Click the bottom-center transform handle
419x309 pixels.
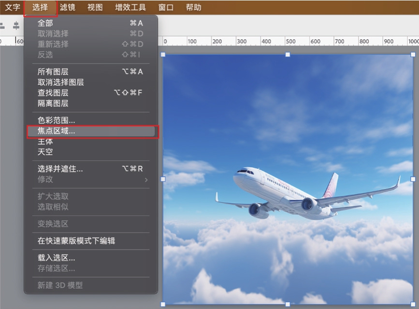point(288,304)
